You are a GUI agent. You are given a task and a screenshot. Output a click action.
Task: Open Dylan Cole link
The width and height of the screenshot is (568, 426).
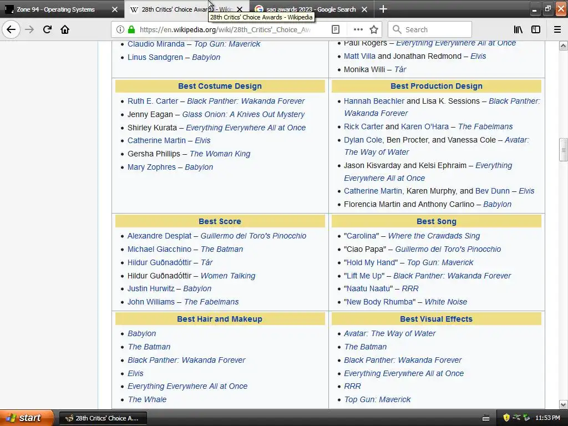point(363,140)
